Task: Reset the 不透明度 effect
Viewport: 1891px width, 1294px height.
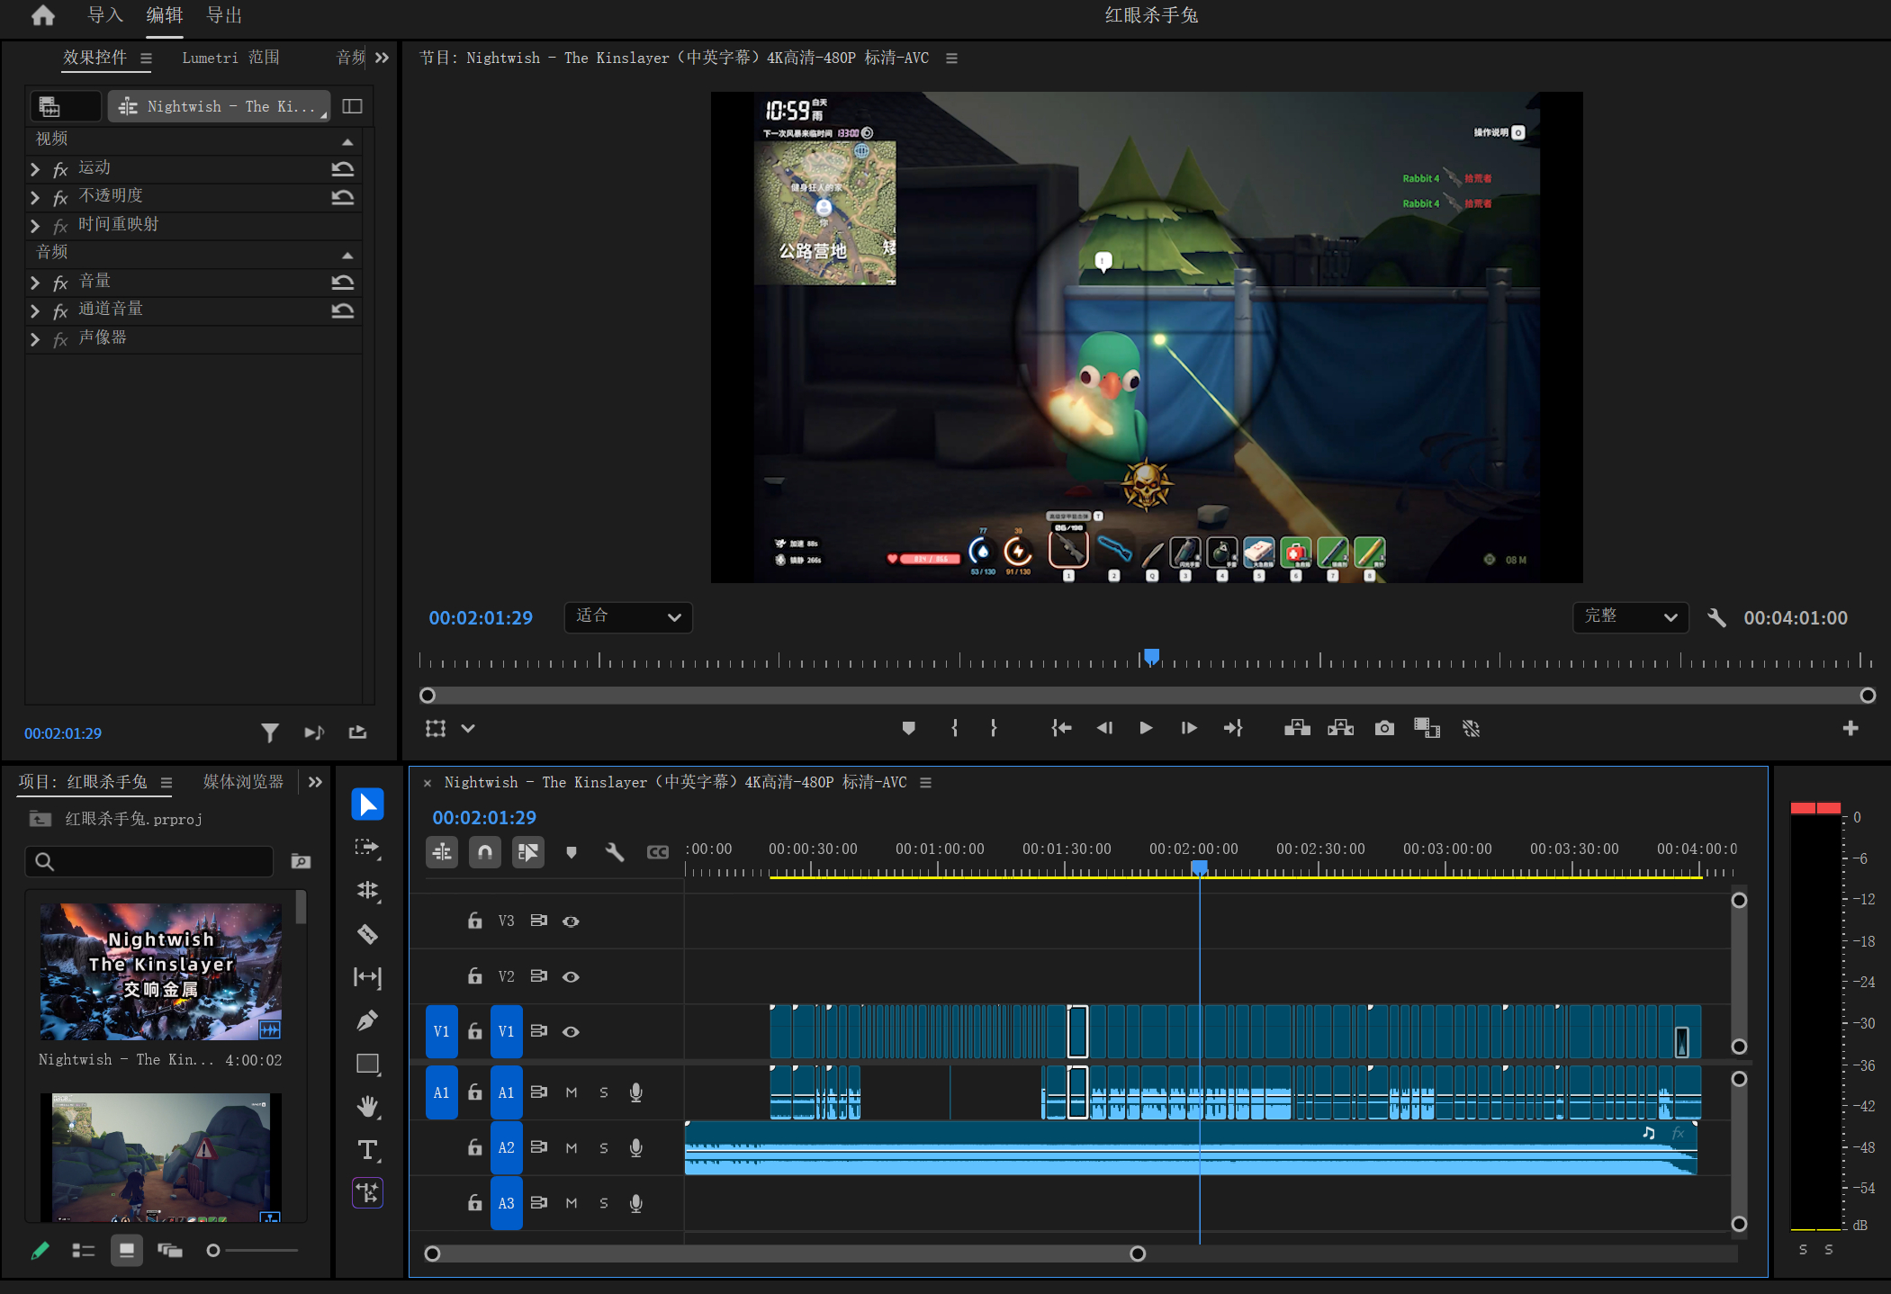Action: (342, 196)
